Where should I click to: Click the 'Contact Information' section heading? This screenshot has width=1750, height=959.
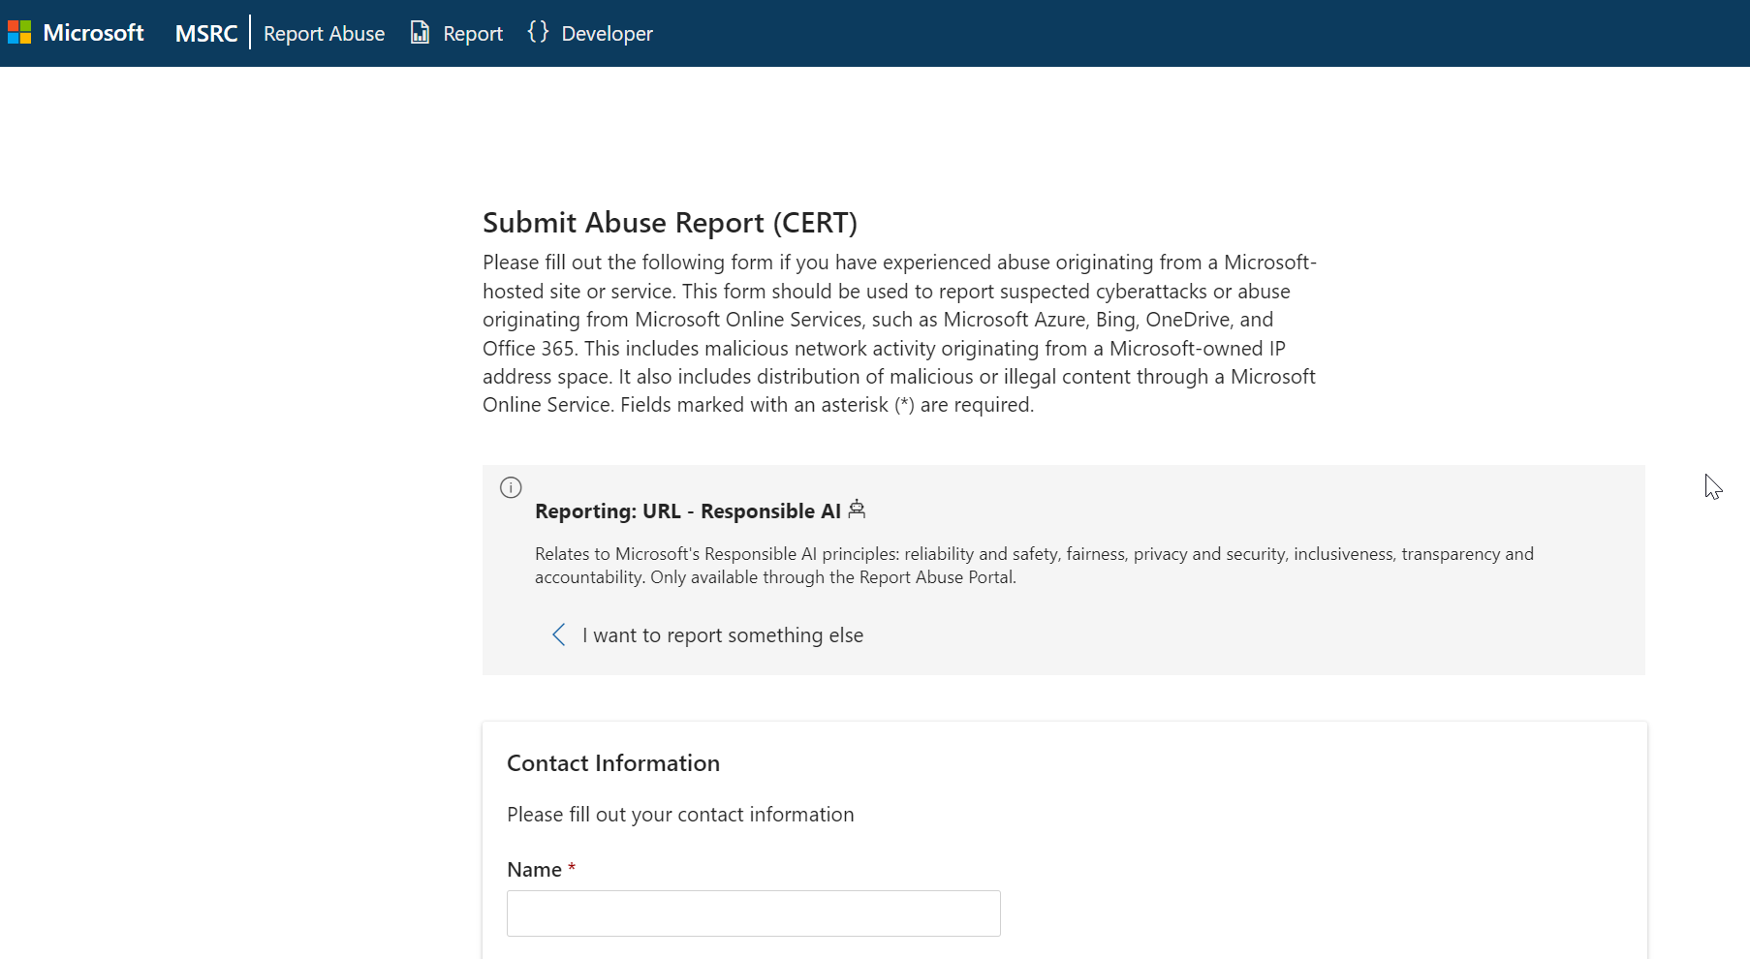click(612, 763)
